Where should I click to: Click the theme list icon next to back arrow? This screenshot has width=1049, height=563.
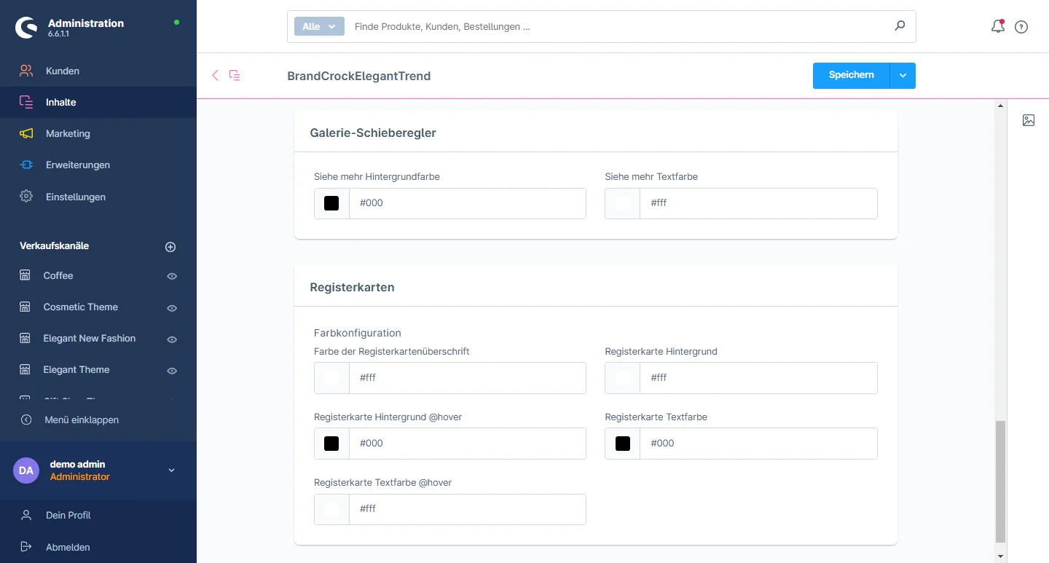tap(235, 75)
